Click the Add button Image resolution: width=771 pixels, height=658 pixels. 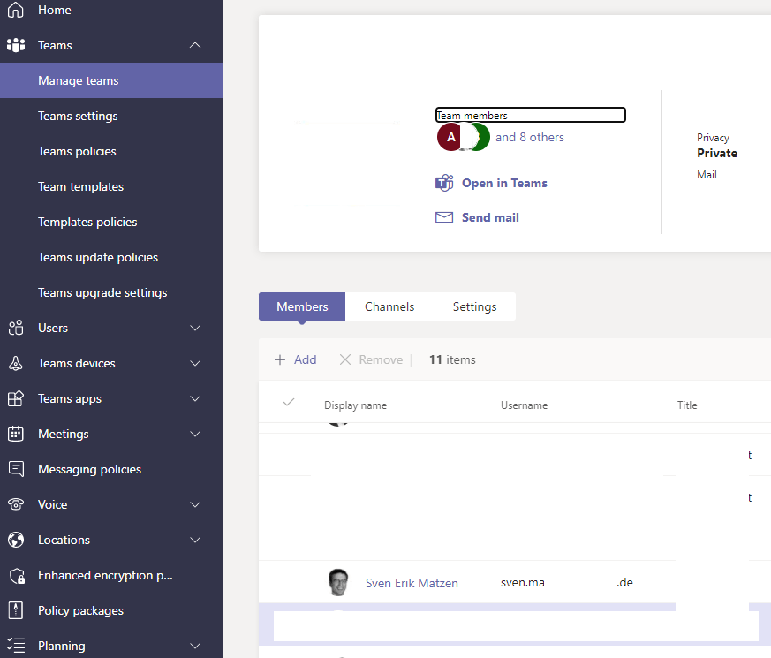coord(296,360)
